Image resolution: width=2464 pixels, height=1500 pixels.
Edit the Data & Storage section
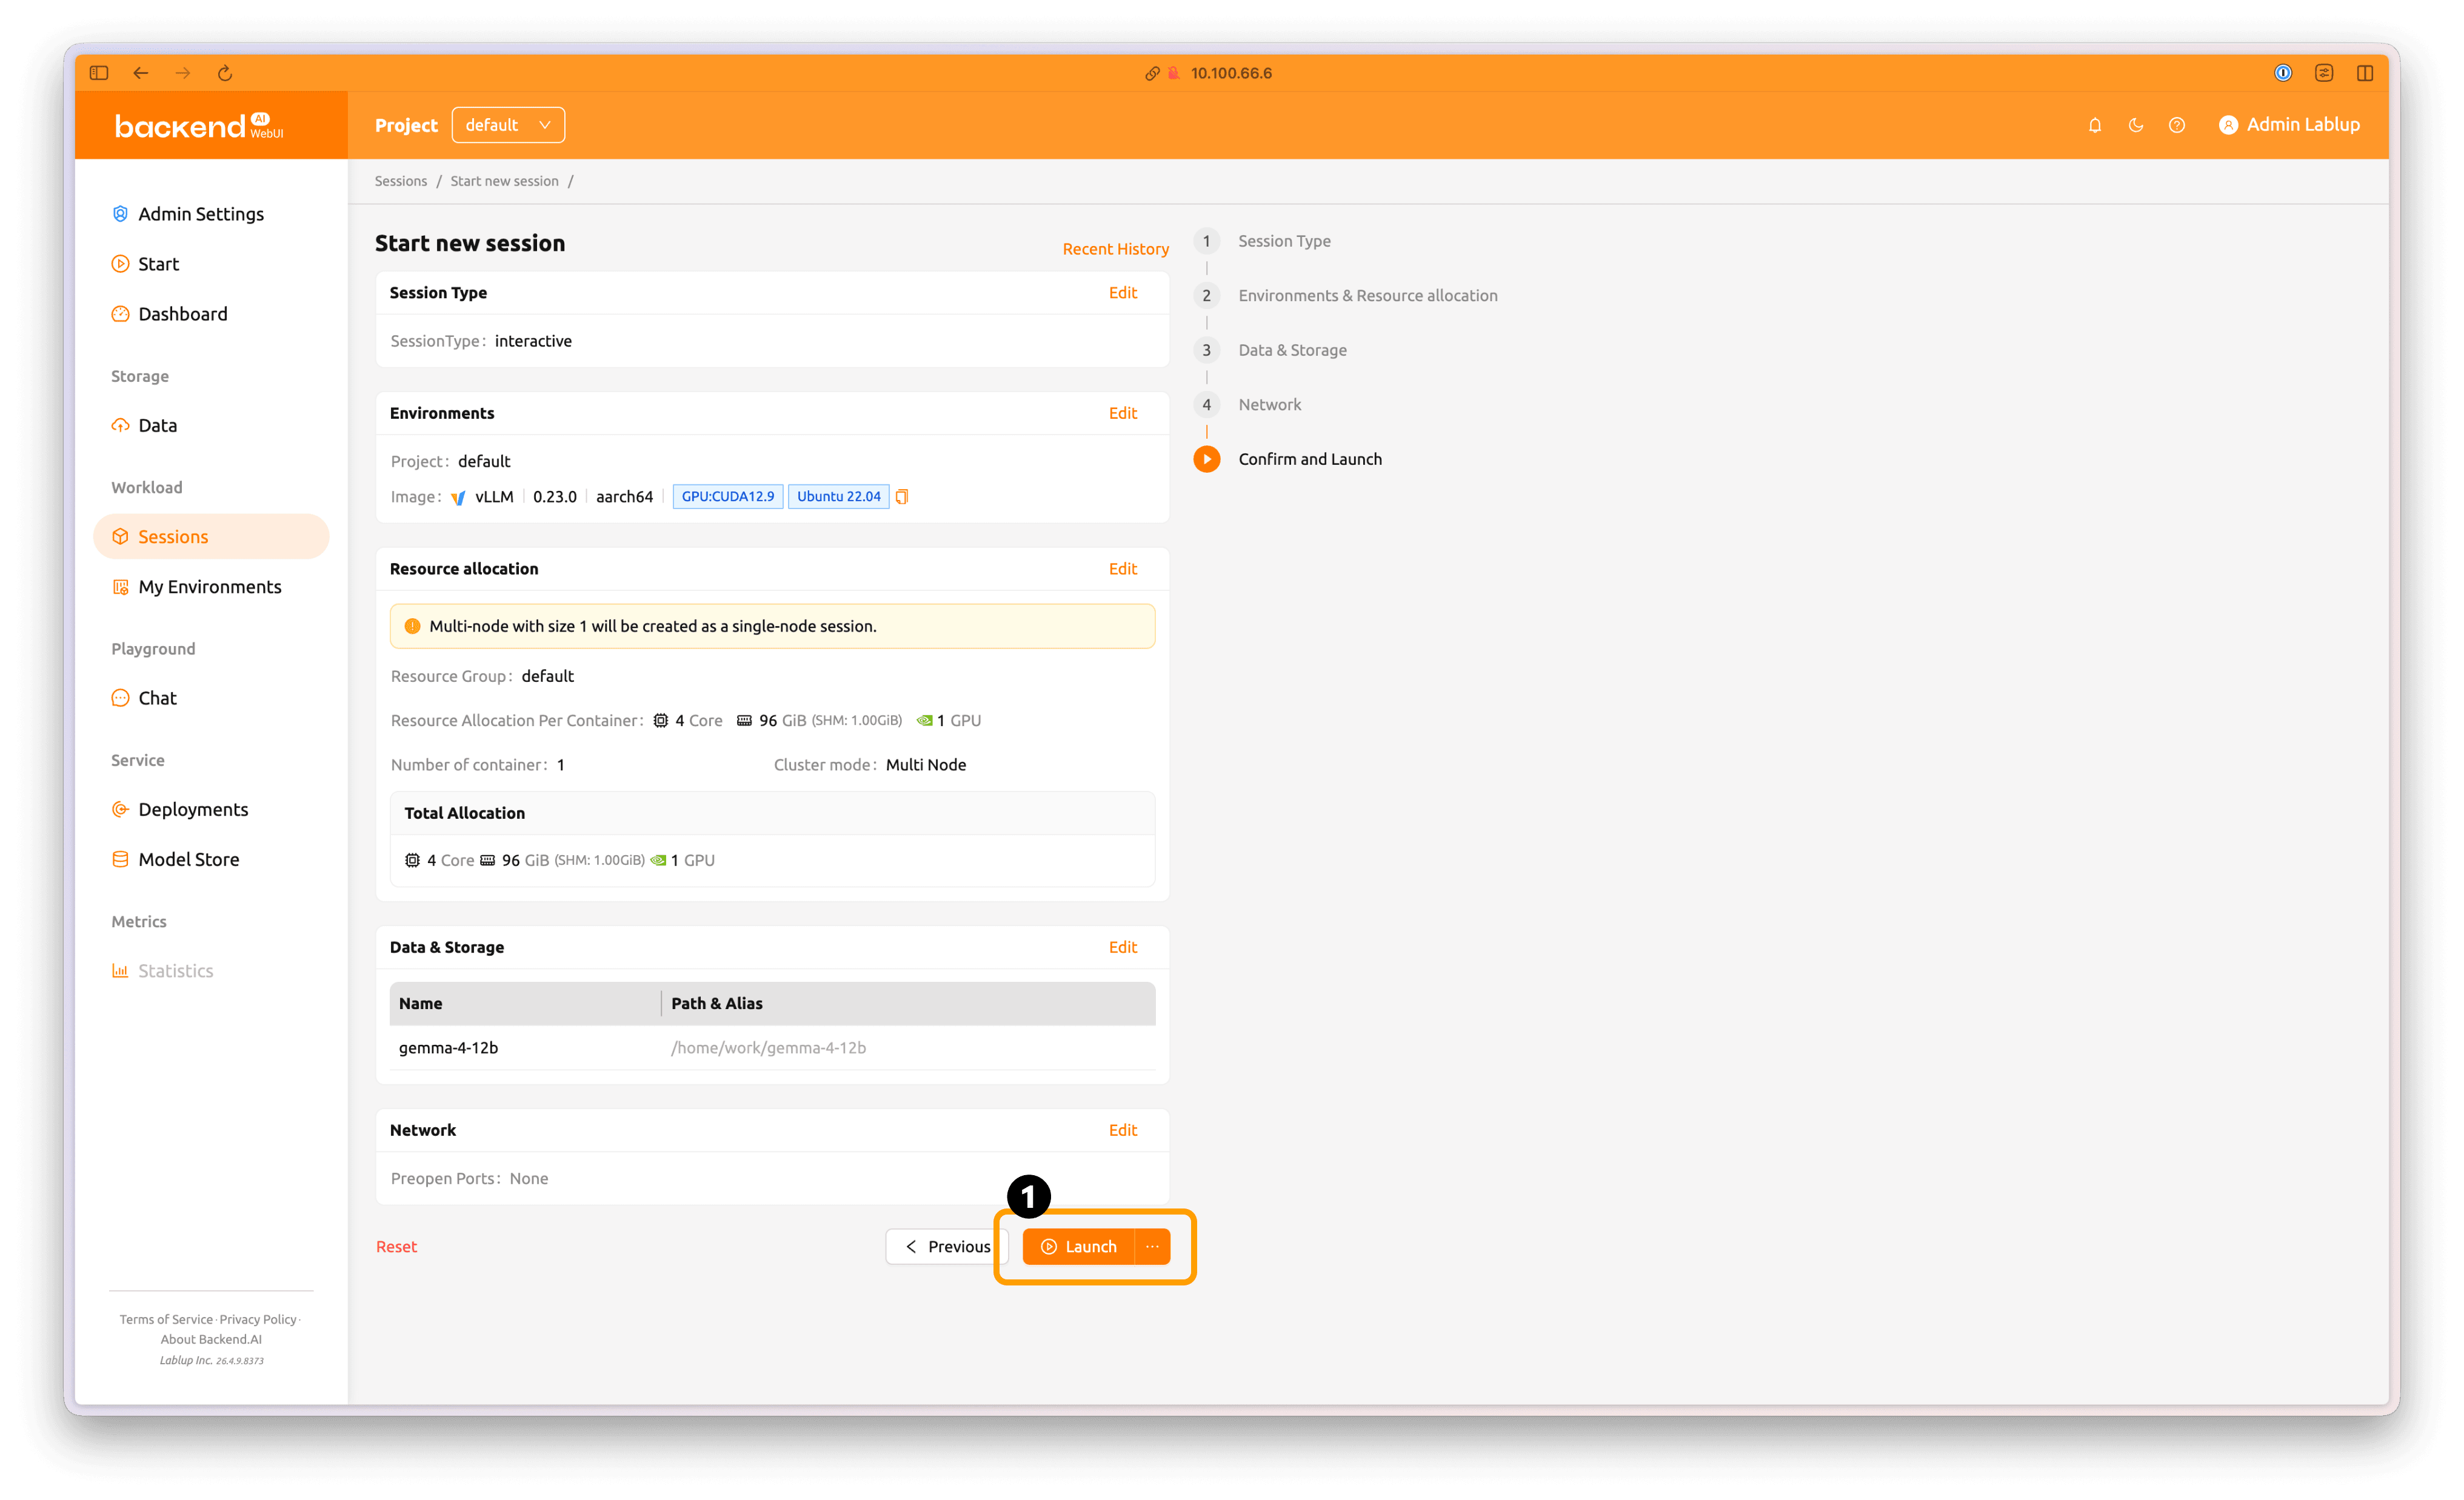[x=1122, y=947]
